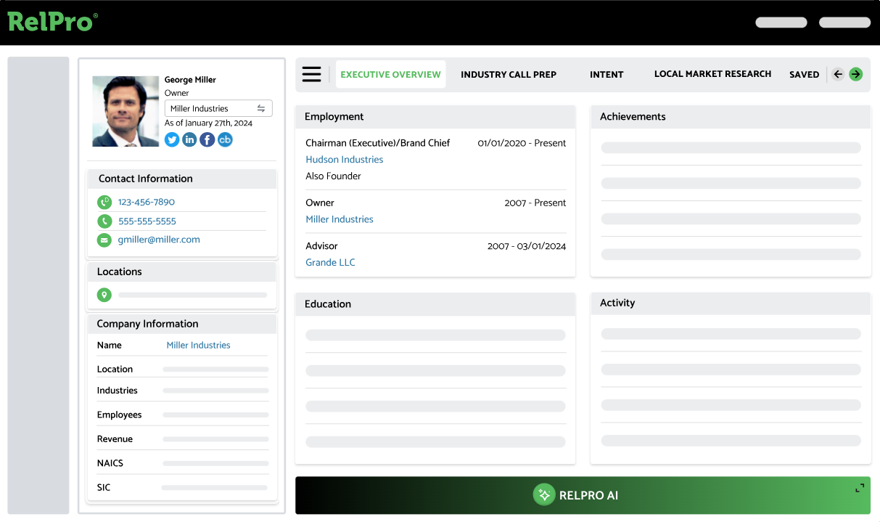Click 'As of January 27th, 2024' text
The image size is (880, 522).
(x=208, y=123)
